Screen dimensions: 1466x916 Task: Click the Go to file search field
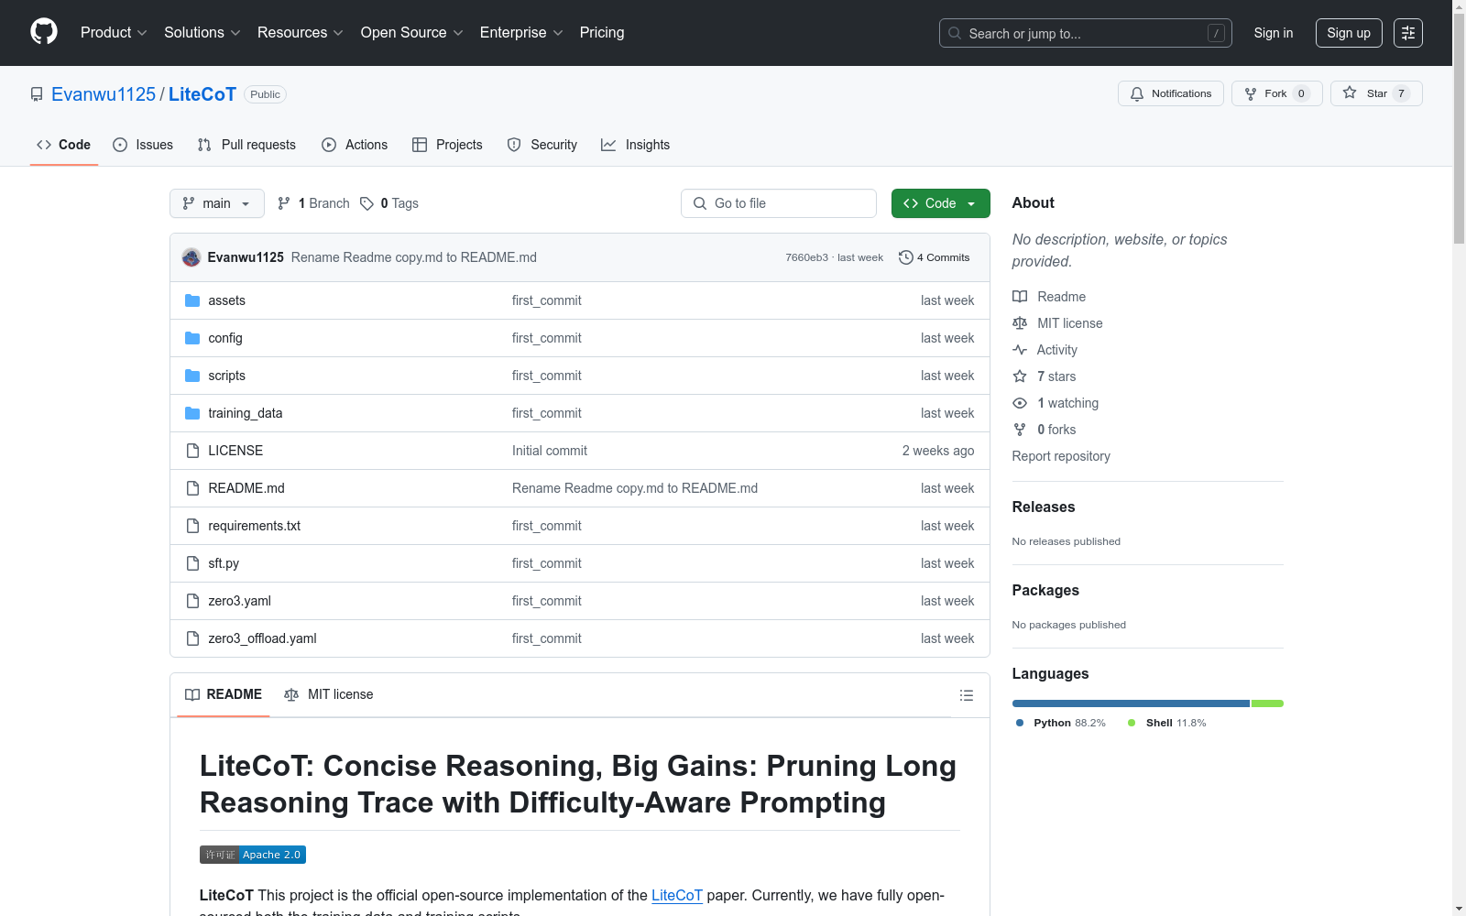[x=779, y=203]
